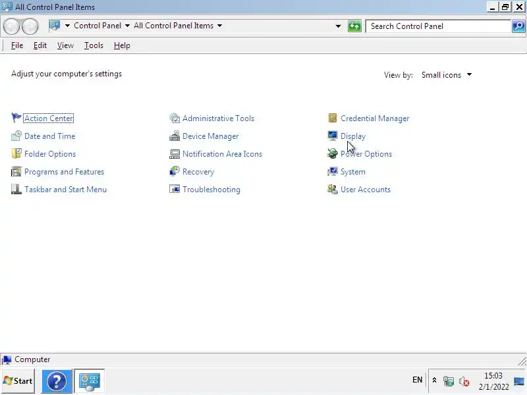Open the Recovery link

click(x=198, y=172)
